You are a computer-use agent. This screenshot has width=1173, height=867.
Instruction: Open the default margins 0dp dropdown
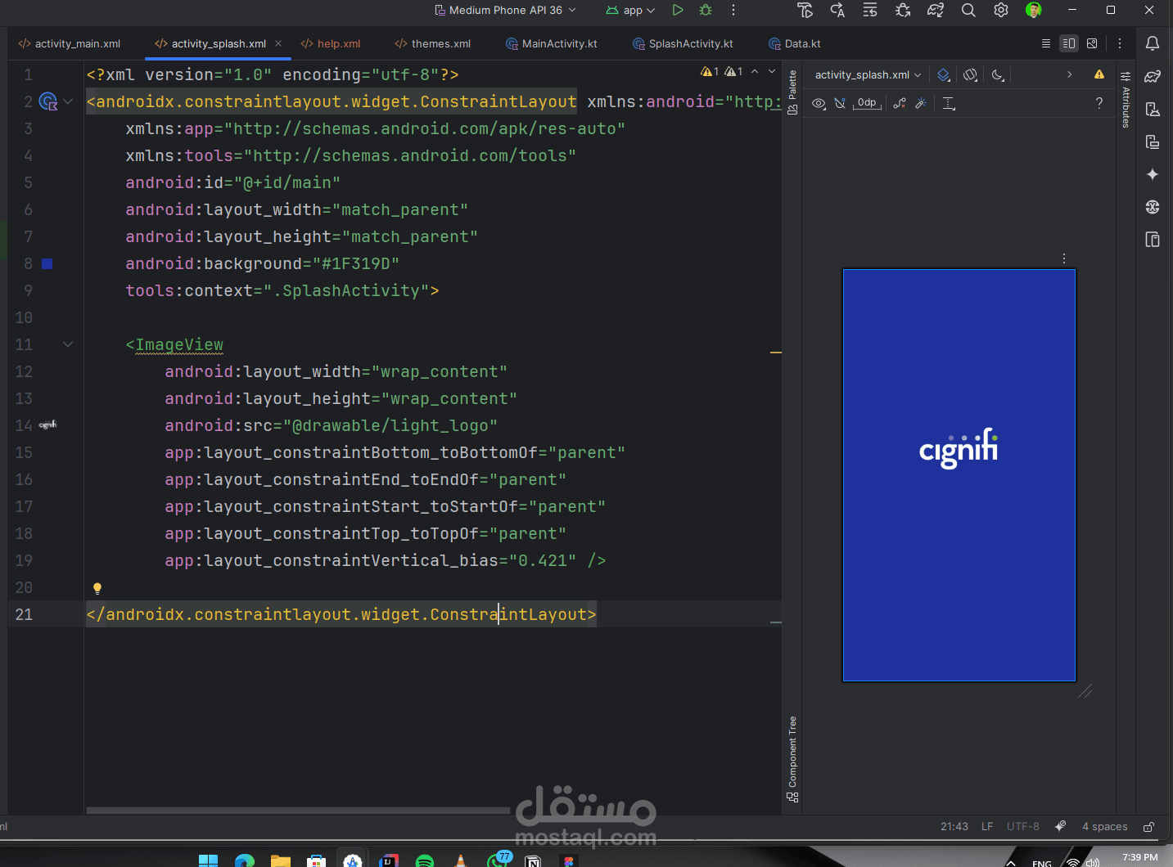point(868,103)
